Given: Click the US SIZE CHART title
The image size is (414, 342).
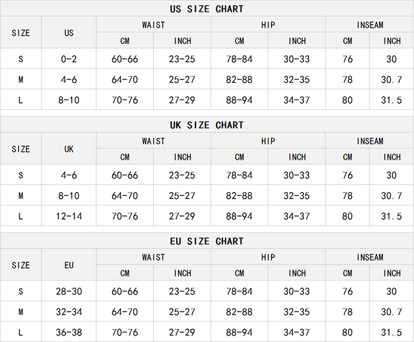Looking at the screenshot, I should pyautogui.click(x=207, y=9).
